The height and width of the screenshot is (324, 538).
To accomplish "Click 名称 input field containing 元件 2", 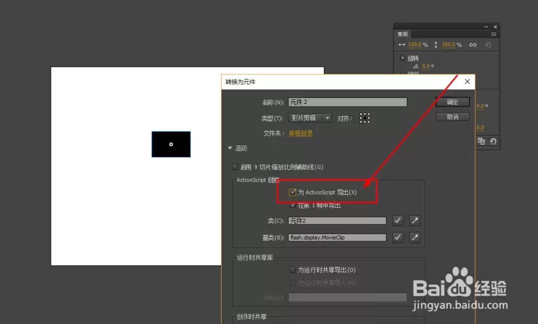I will point(348,102).
